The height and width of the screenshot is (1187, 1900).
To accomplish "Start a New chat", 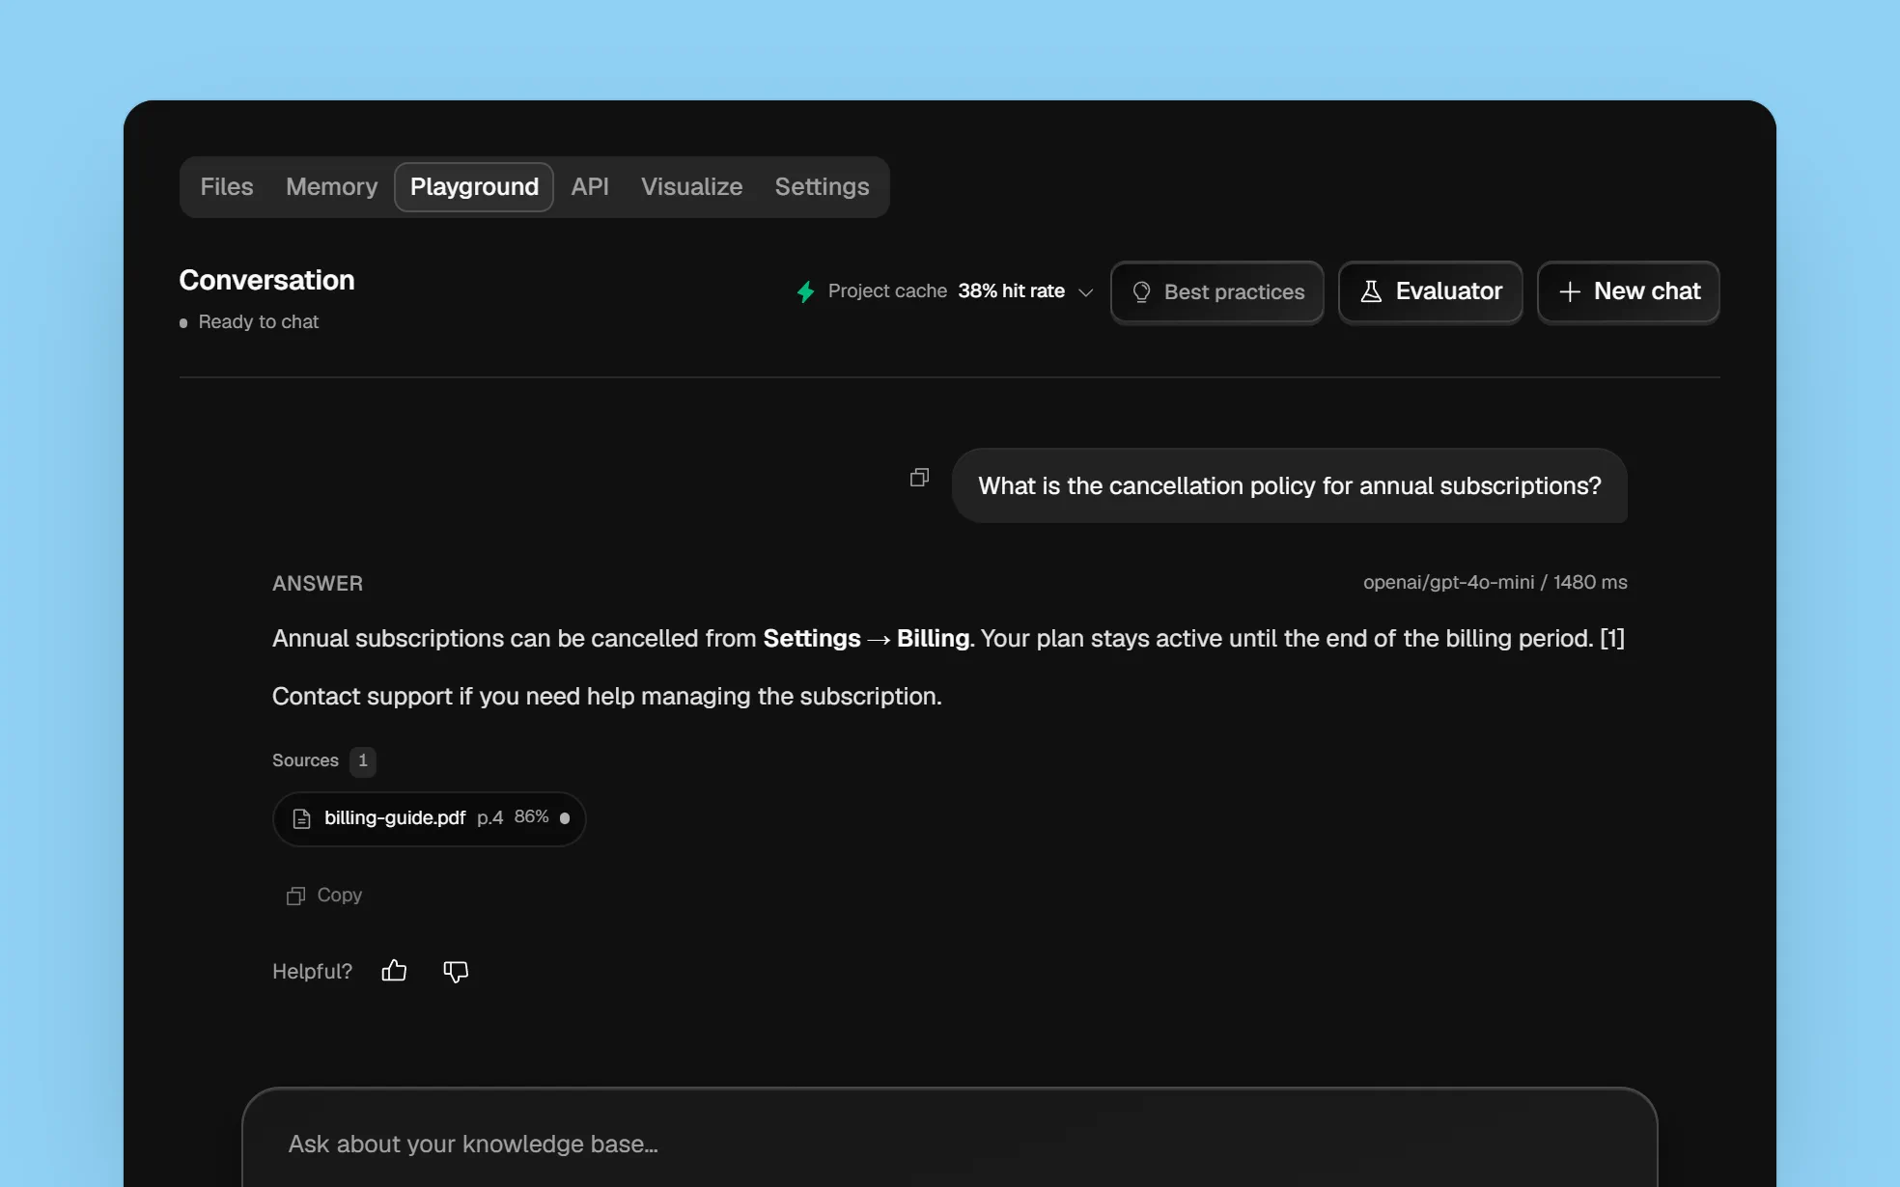I will click(x=1628, y=291).
